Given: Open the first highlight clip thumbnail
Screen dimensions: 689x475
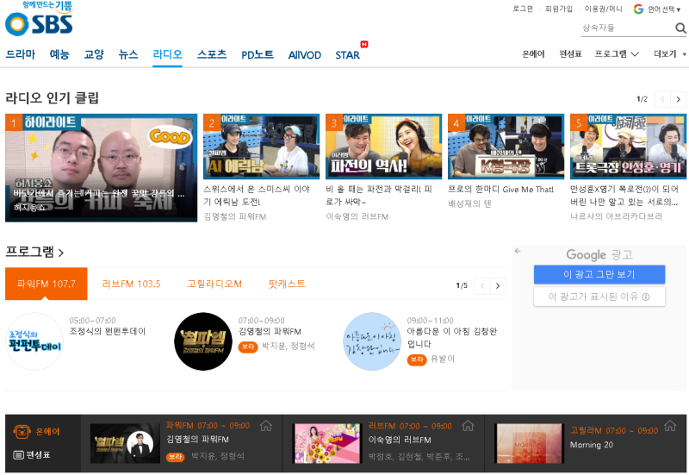Looking at the screenshot, I should pos(101,168).
